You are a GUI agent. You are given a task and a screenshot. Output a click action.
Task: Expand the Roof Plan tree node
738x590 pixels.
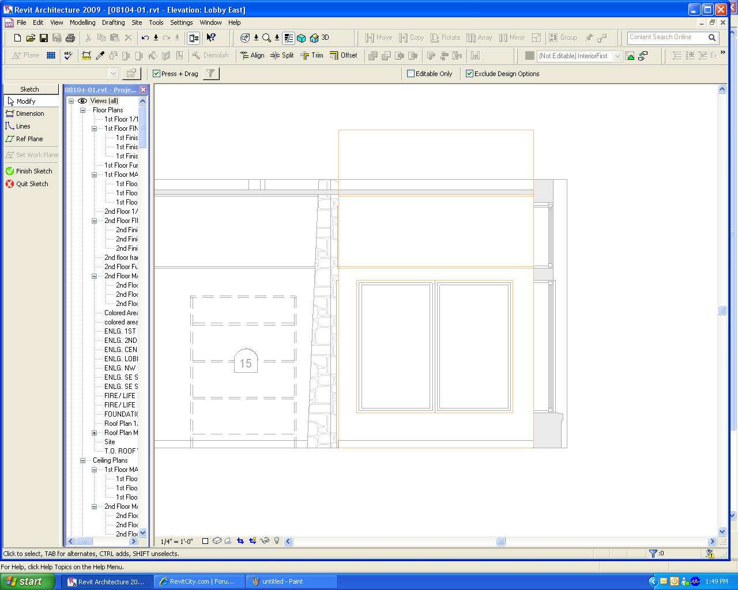[x=95, y=433]
